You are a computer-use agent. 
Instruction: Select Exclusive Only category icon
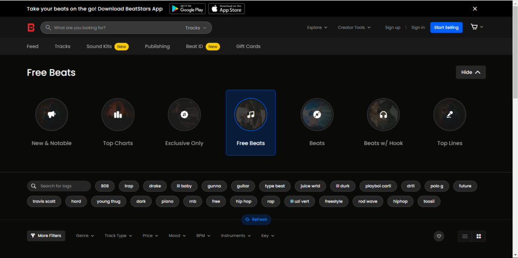(x=184, y=115)
